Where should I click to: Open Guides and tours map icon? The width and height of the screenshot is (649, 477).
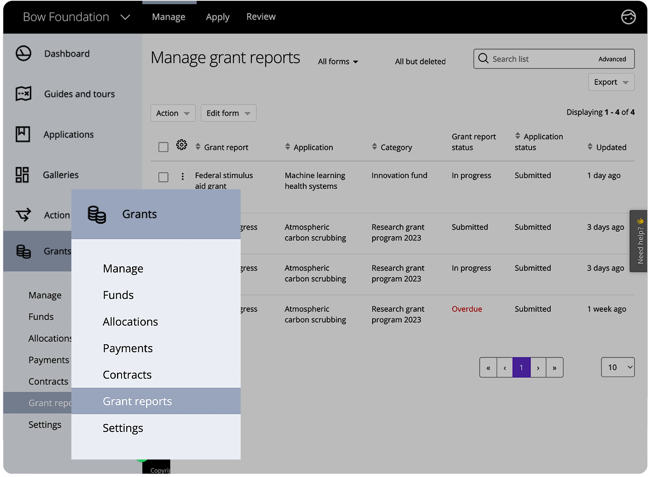pos(23,94)
